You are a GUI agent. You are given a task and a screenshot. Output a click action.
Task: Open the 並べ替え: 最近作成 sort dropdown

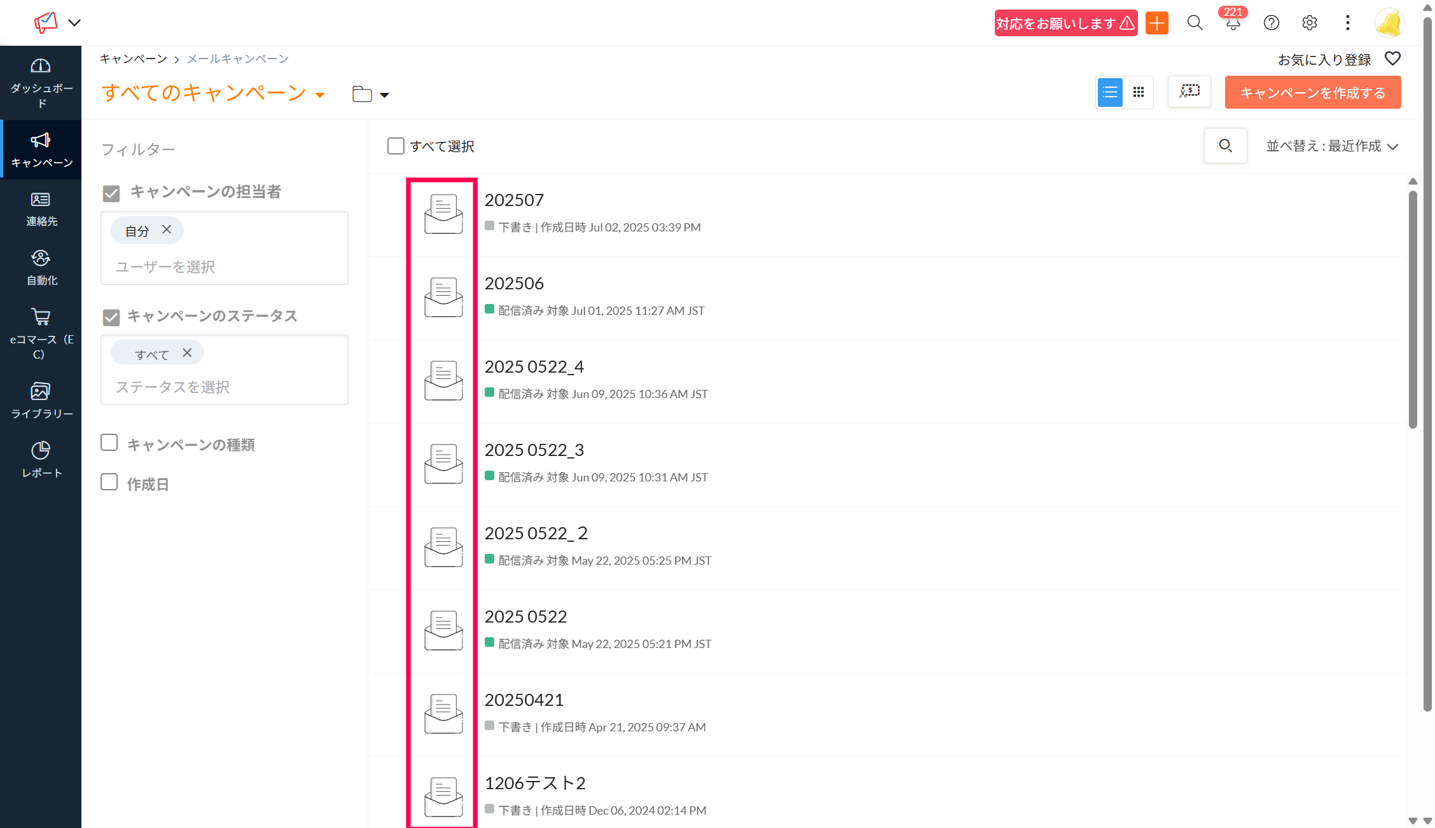(1331, 146)
